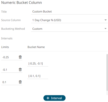Edit the Custom Bucket title field
This screenshot has height=102, width=108.
pyautogui.click(x=70, y=12)
